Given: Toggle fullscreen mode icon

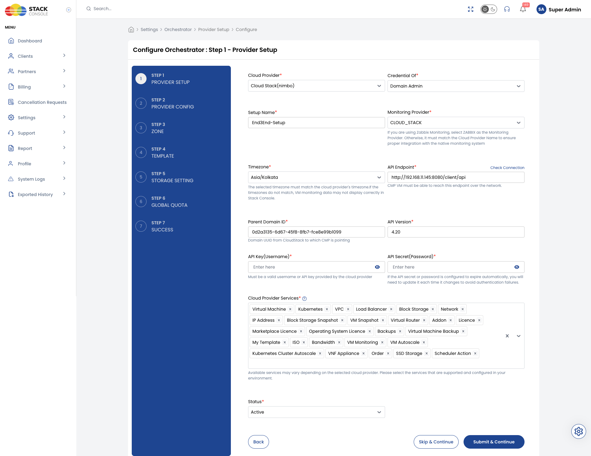Looking at the screenshot, I should point(471,9).
